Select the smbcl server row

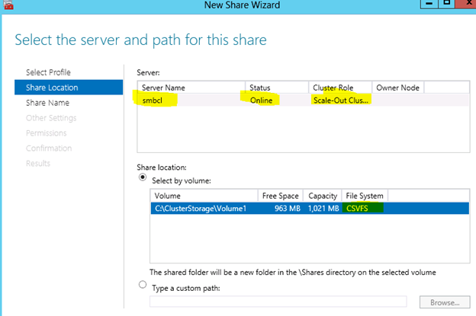(303, 101)
